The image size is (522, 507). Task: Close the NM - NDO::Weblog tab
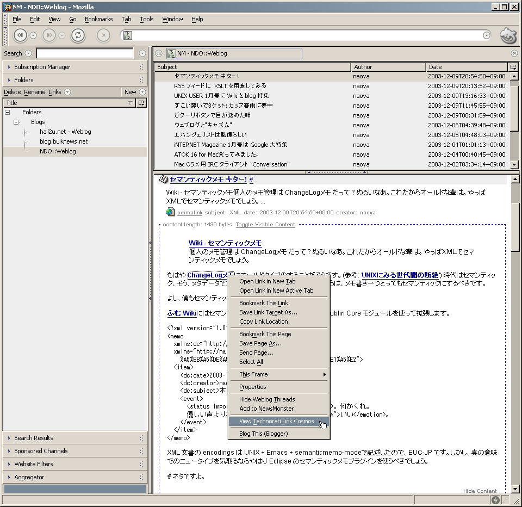(x=514, y=53)
